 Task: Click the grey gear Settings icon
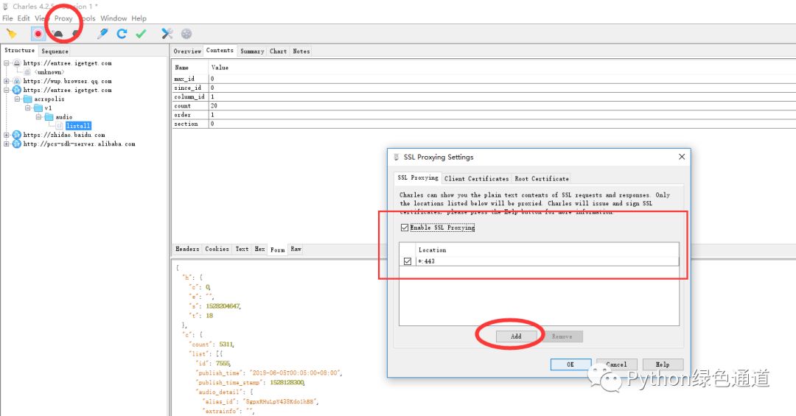point(186,34)
